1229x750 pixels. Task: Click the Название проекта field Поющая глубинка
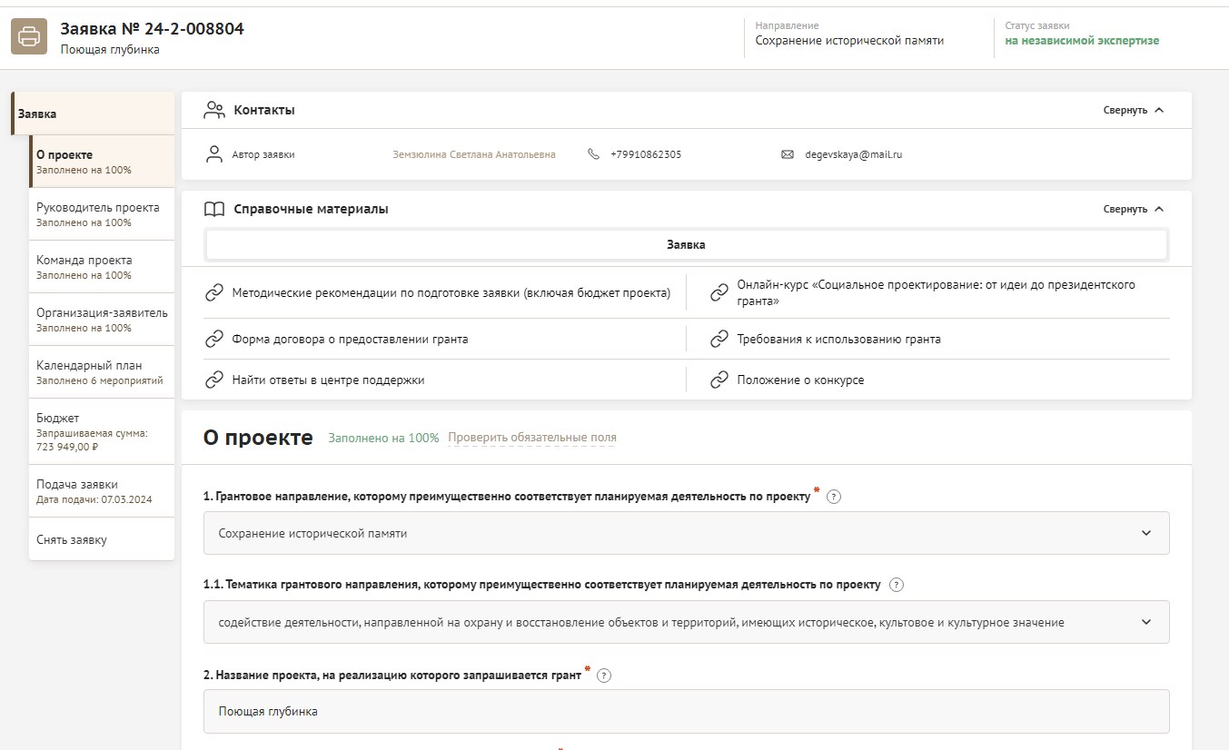[686, 712]
